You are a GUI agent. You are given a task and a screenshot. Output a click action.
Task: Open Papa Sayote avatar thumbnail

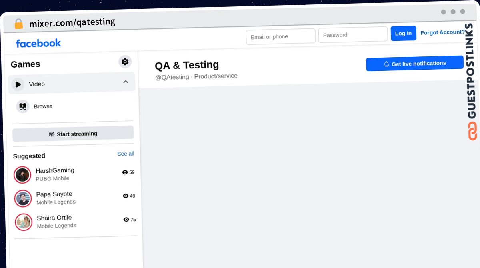coord(23,198)
